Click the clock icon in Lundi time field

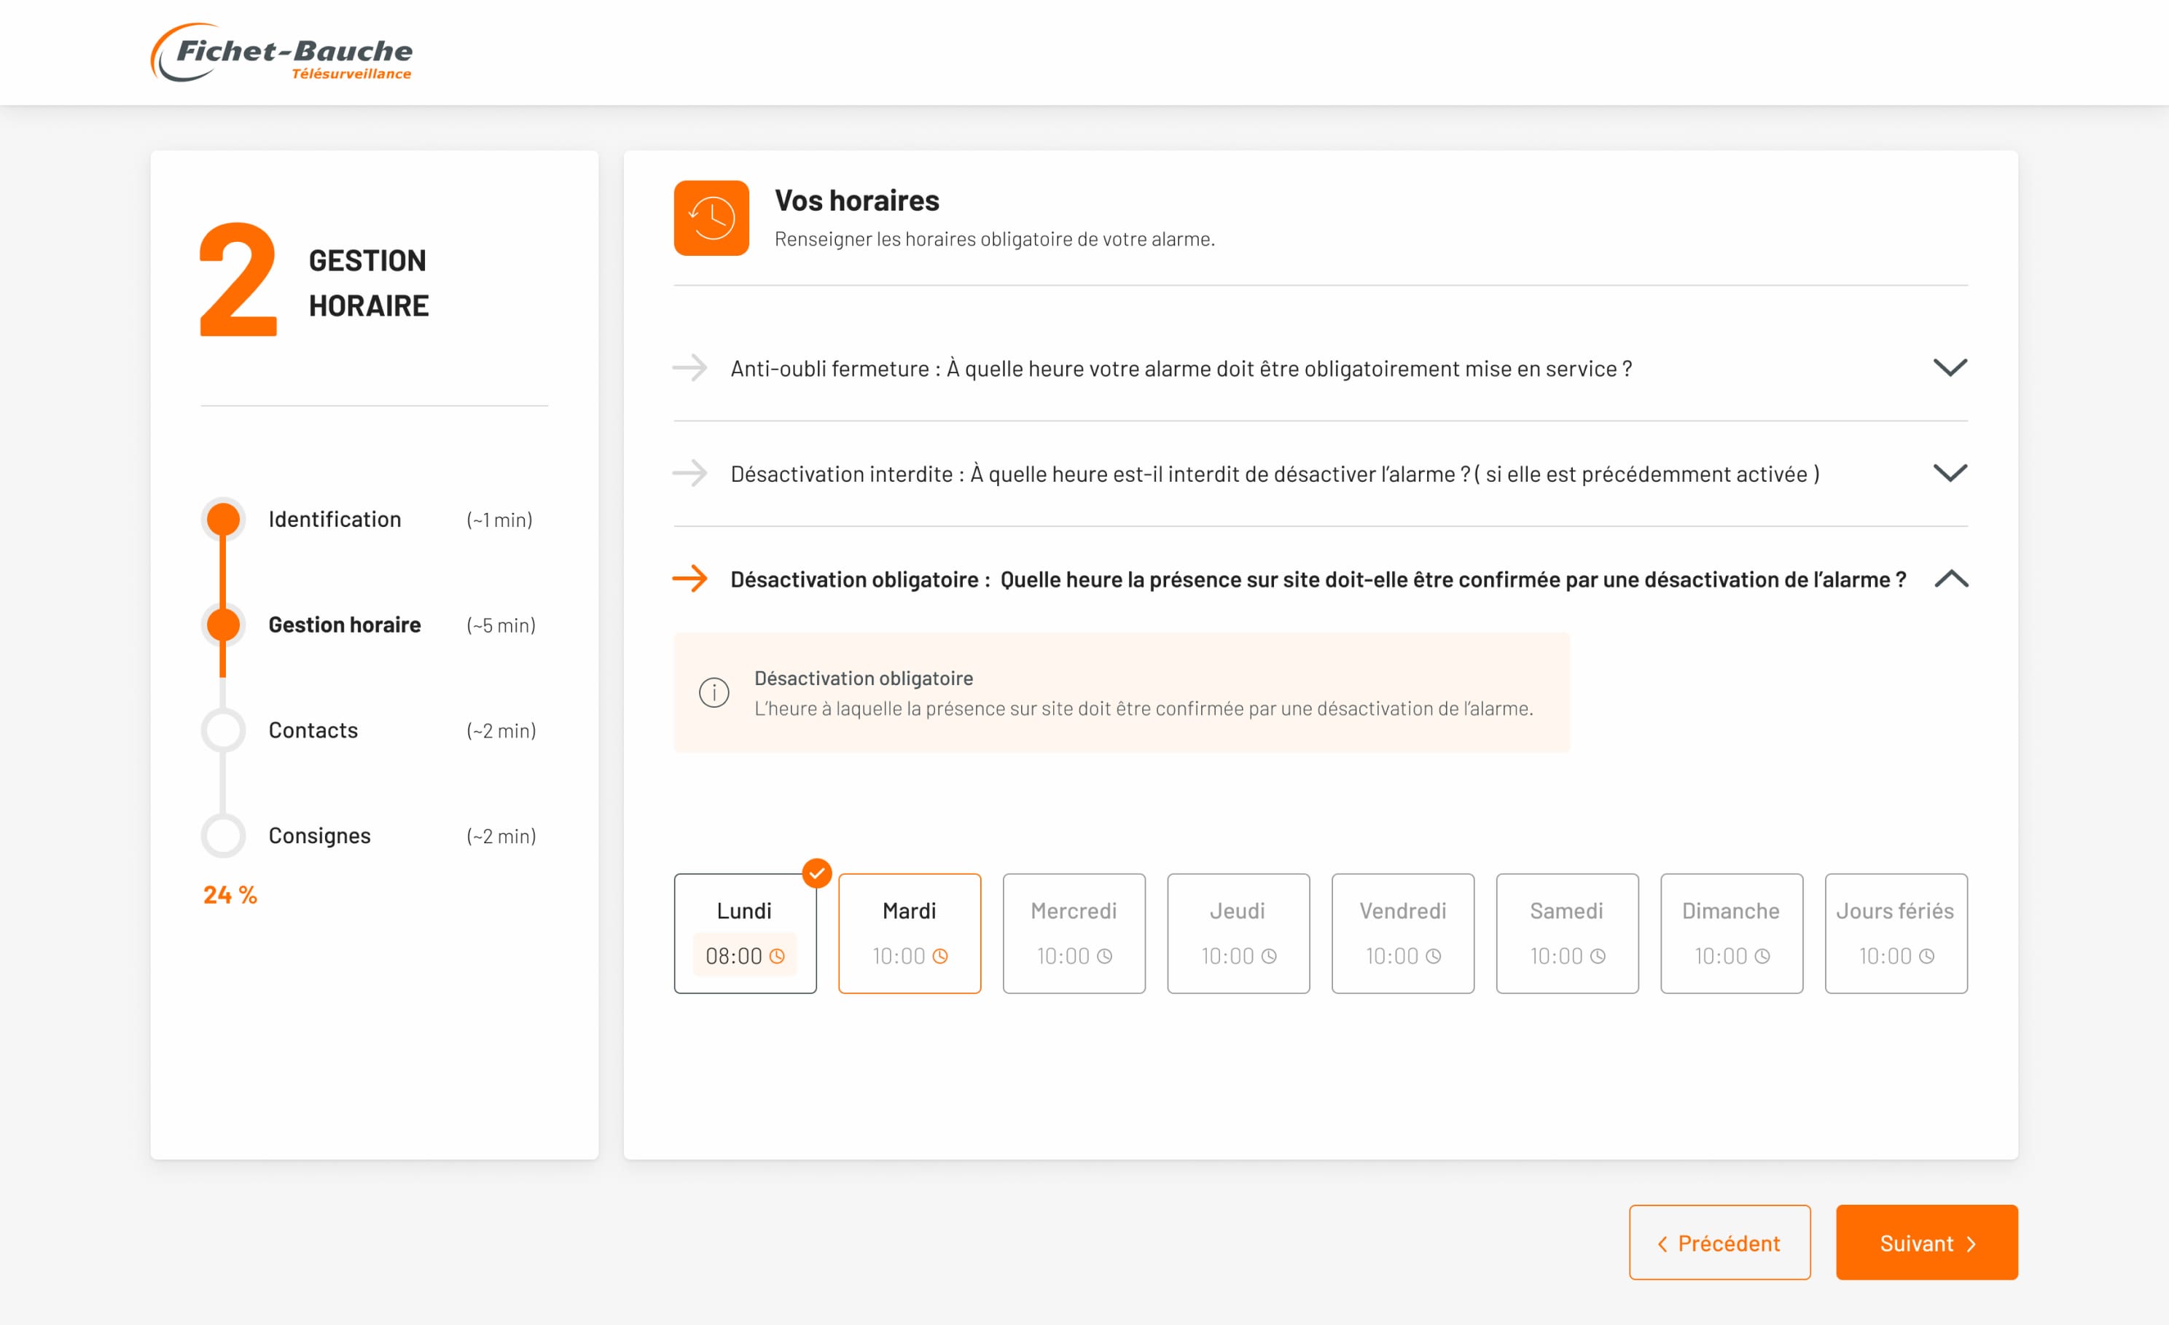[777, 956]
